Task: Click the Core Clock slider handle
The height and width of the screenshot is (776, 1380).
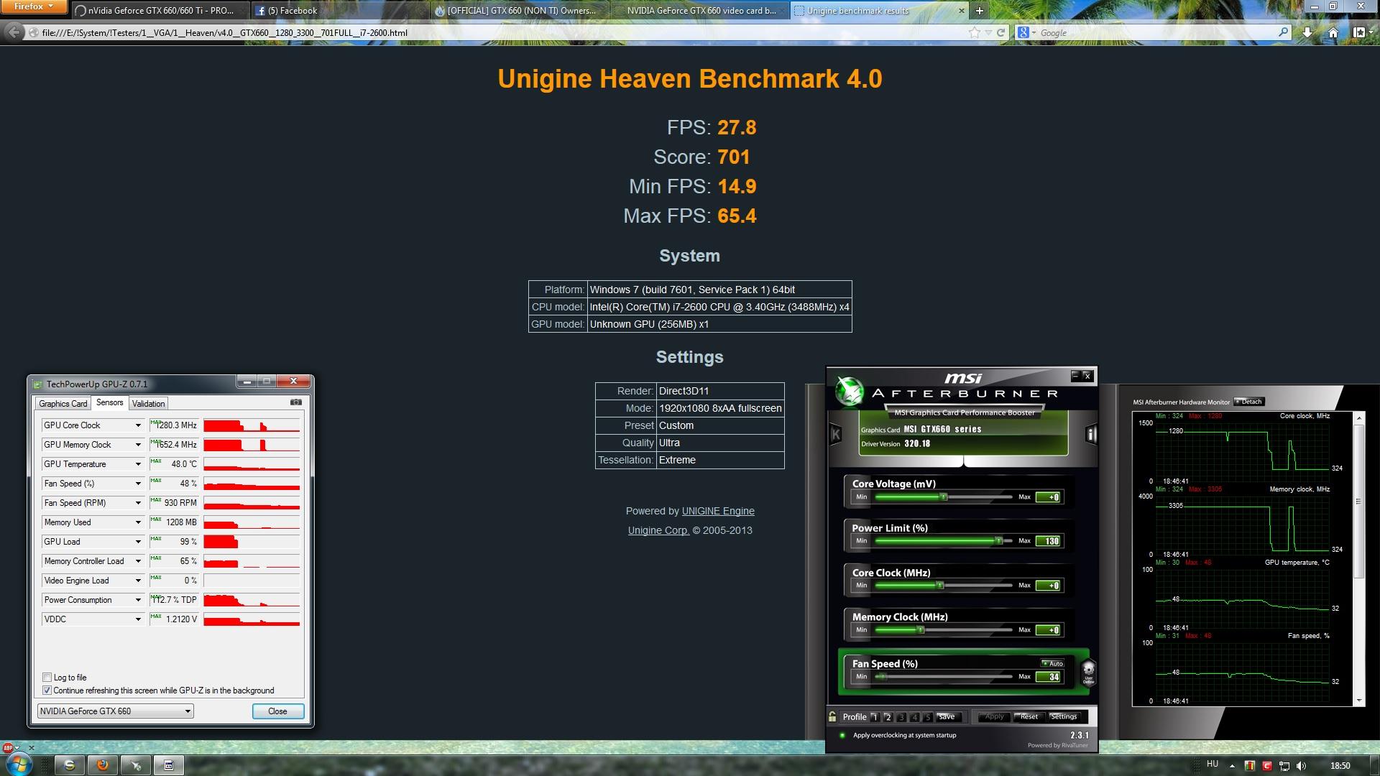Action: (x=939, y=585)
